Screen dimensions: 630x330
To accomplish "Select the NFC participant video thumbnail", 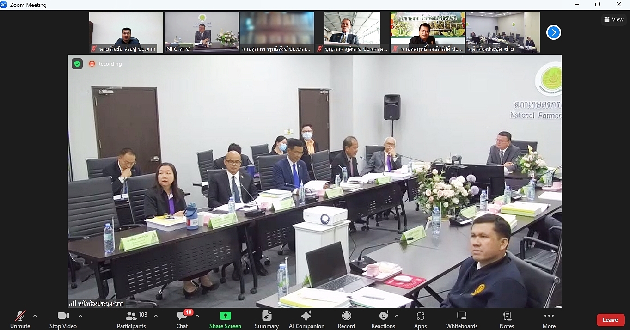I will click(x=201, y=32).
